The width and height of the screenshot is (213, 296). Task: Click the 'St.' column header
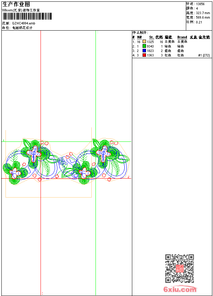point(152,37)
